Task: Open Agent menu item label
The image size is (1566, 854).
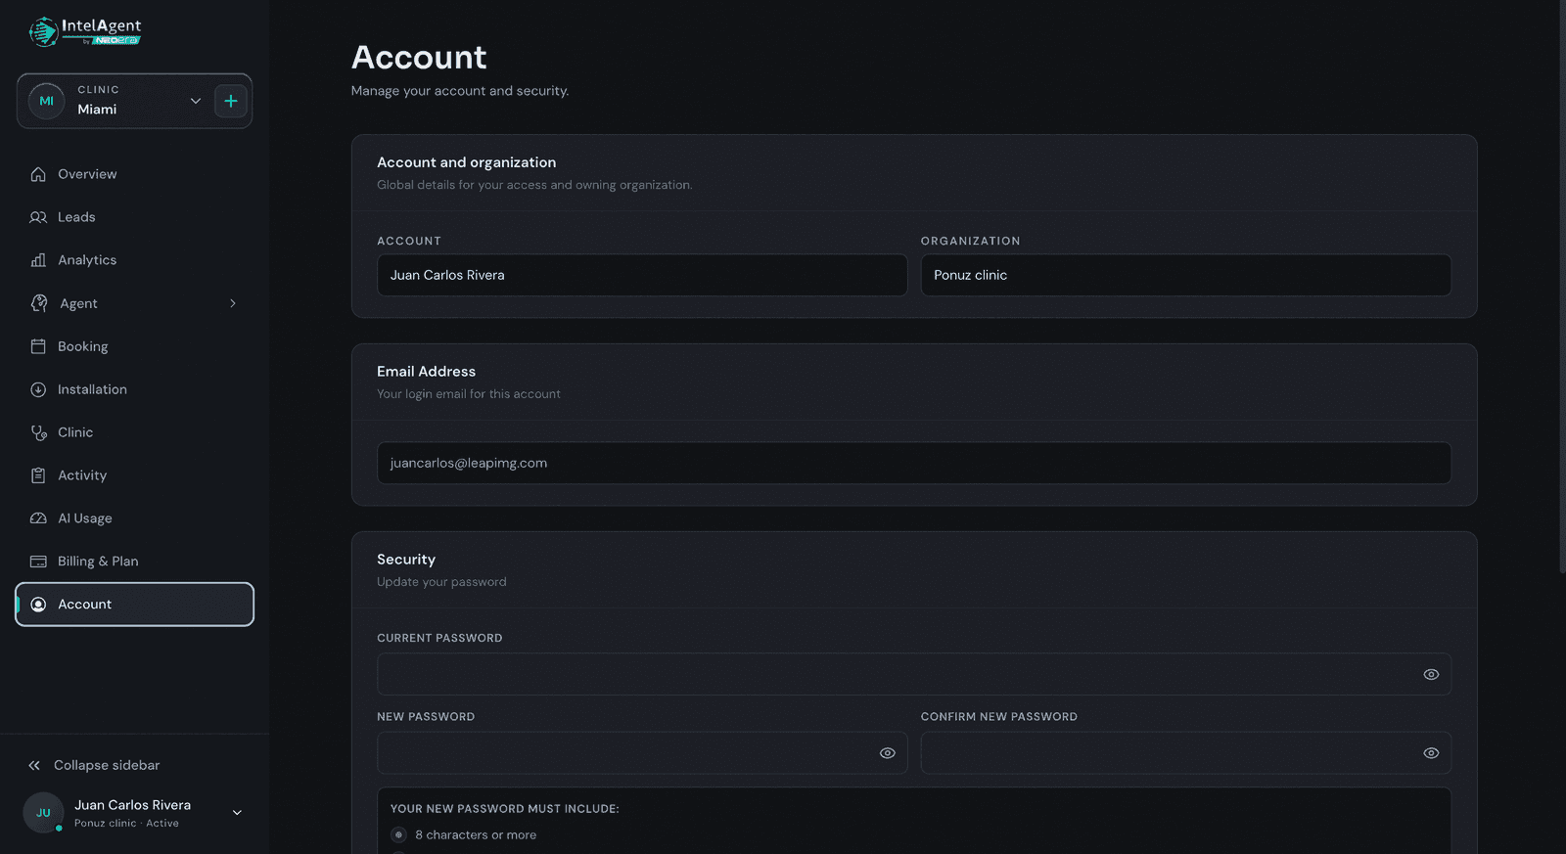Action: pyautogui.click(x=78, y=303)
